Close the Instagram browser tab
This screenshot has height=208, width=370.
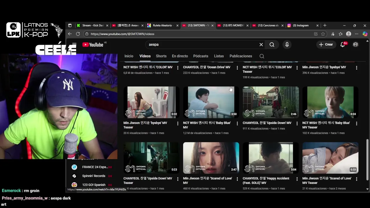(317, 25)
